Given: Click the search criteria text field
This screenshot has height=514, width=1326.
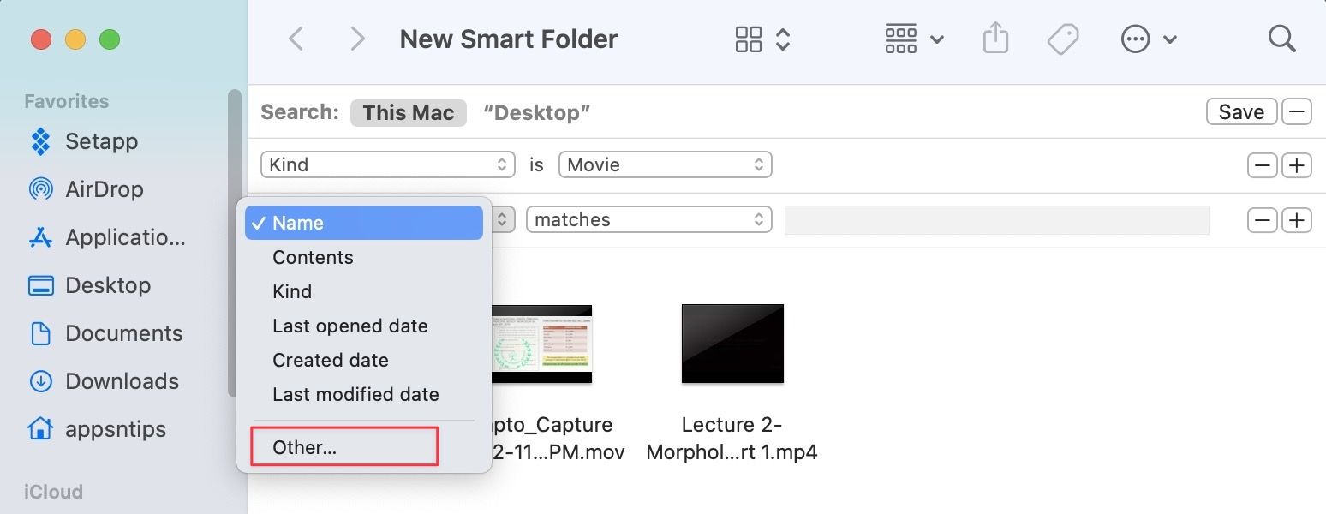Looking at the screenshot, I should pyautogui.click(x=996, y=220).
